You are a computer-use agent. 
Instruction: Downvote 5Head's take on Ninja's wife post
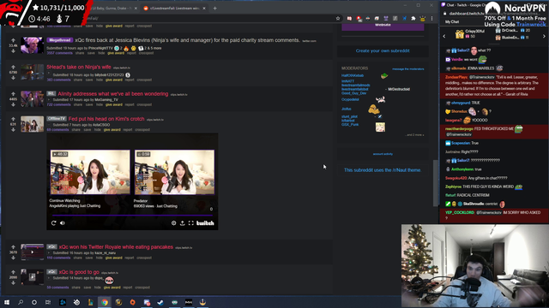14,78
